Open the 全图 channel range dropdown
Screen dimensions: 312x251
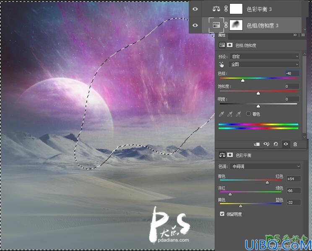click(x=264, y=64)
